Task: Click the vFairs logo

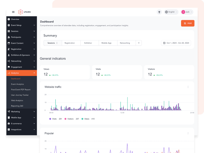Action: [x=24, y=12]
